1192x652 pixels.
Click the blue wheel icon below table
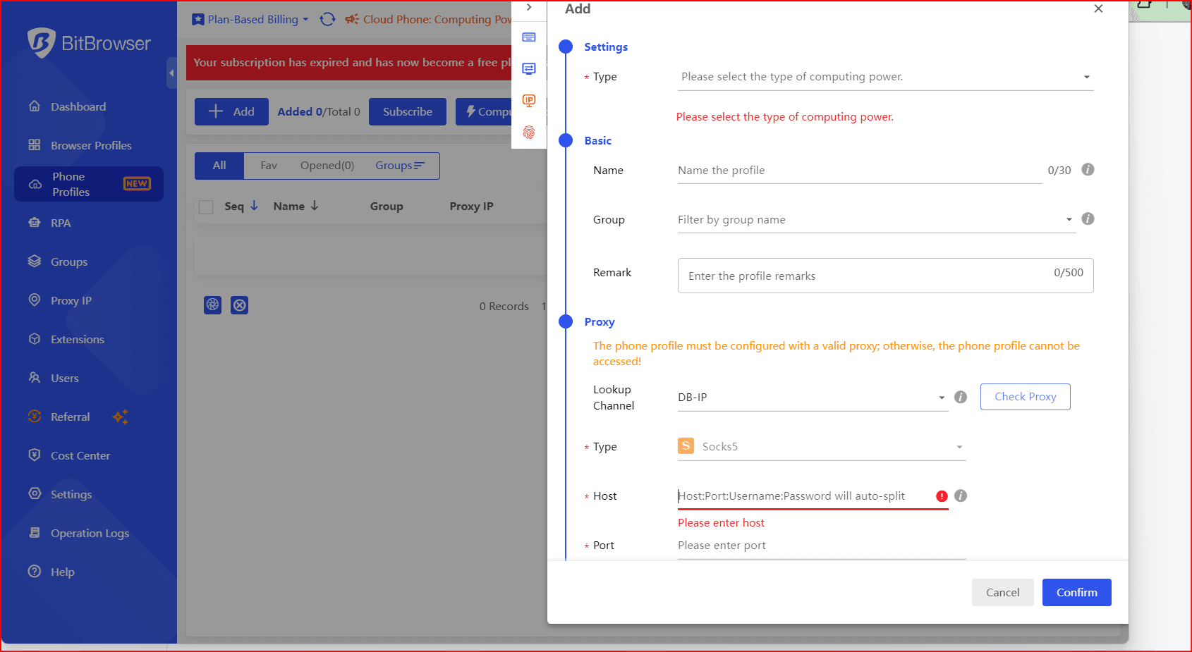tap(213, 305)
